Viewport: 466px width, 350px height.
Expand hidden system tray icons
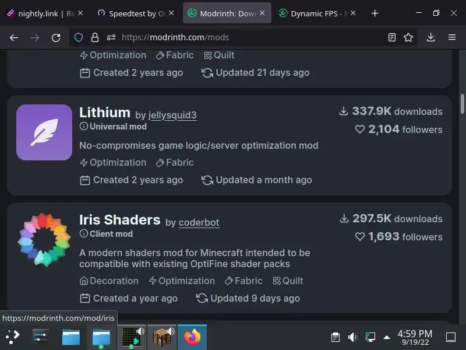coord(387,337)
